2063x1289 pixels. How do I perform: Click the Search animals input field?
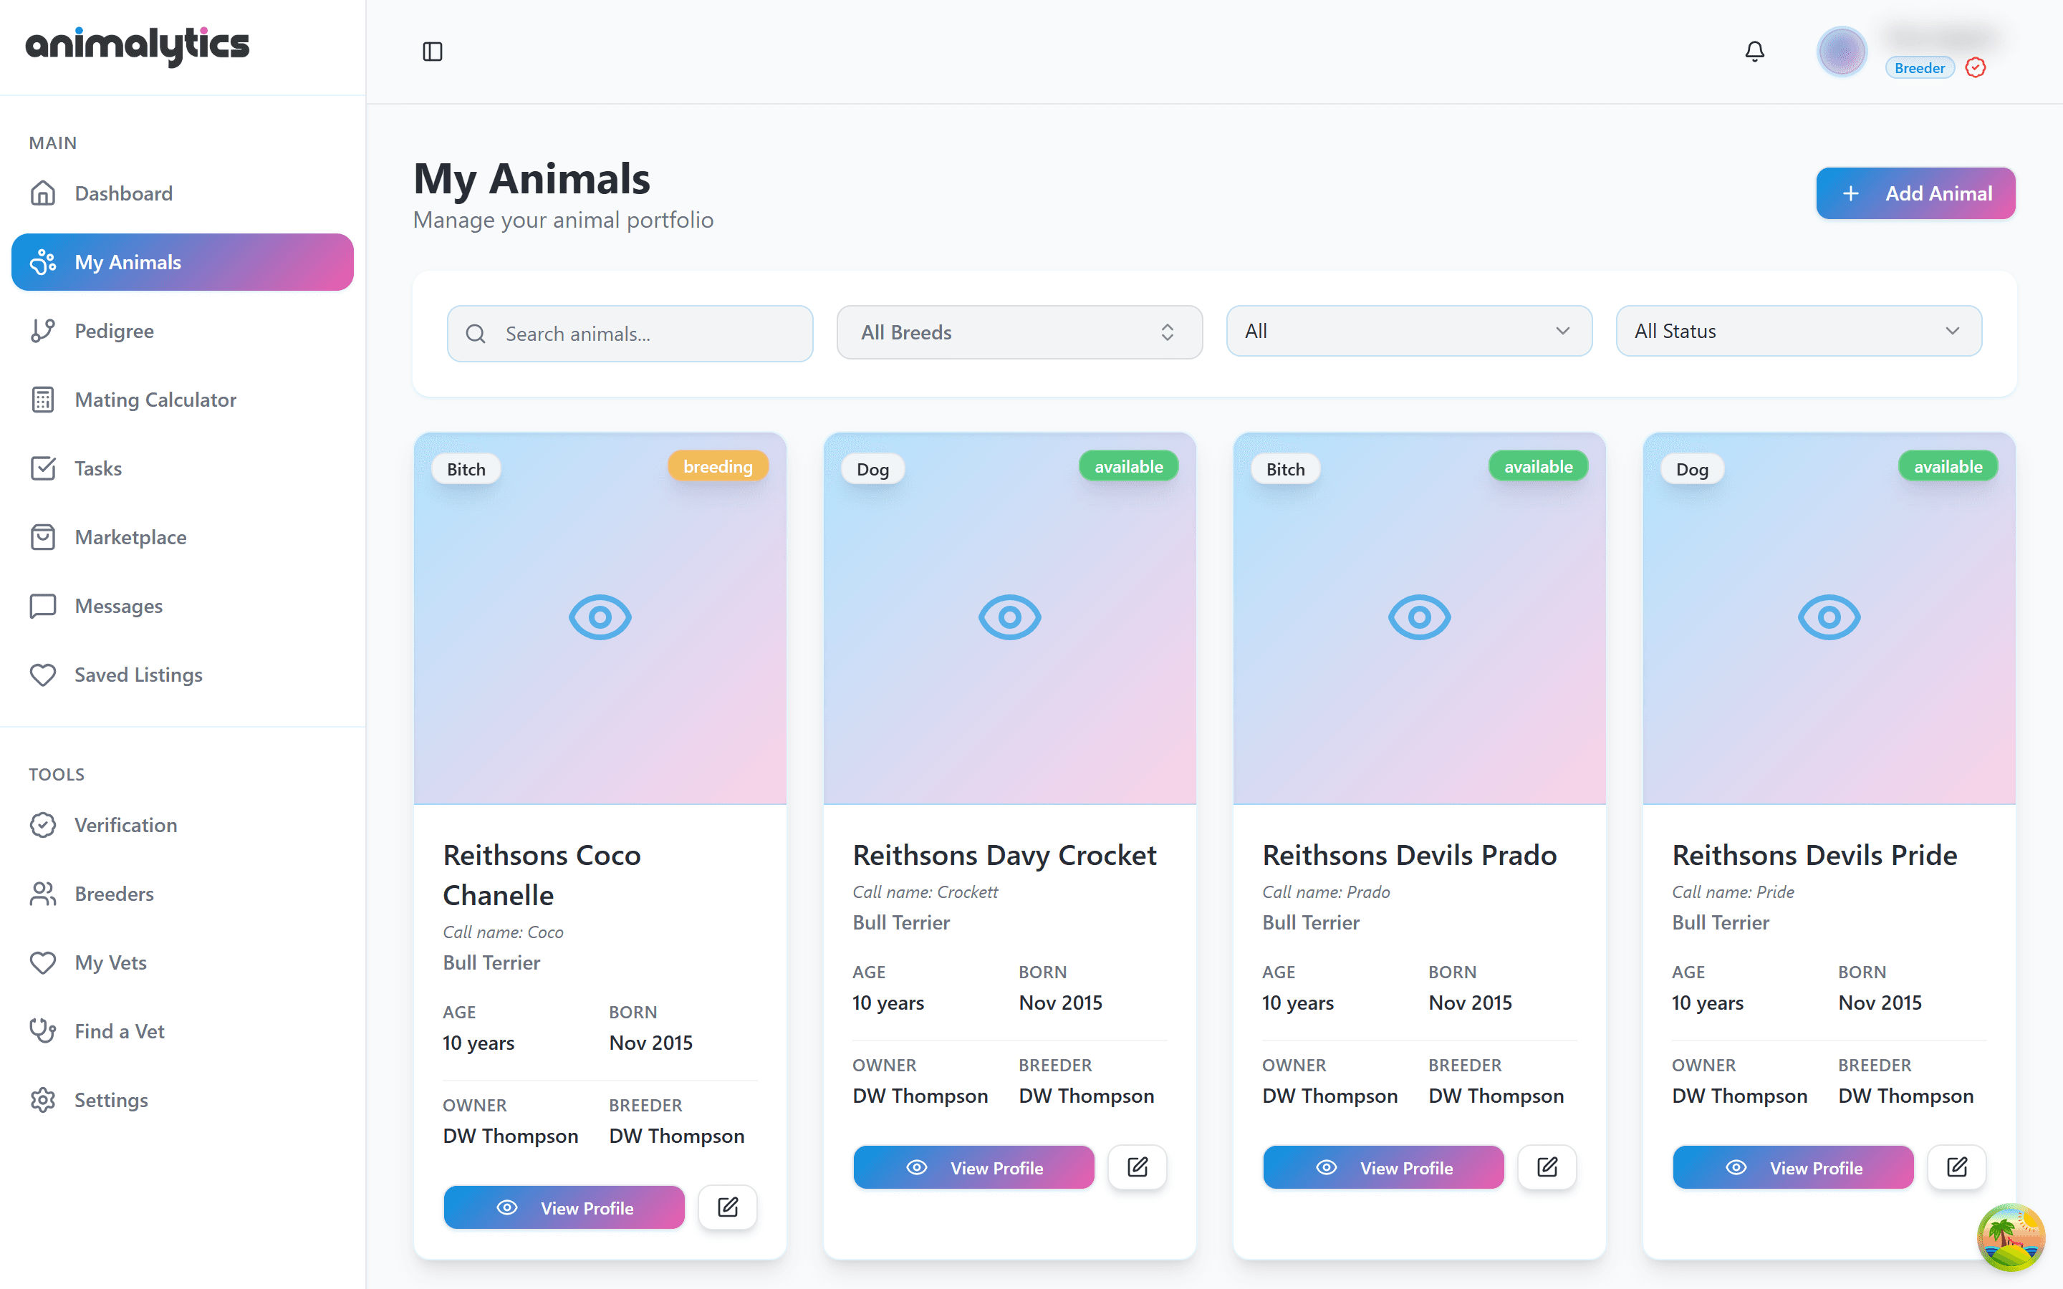[x=630, y=333]
